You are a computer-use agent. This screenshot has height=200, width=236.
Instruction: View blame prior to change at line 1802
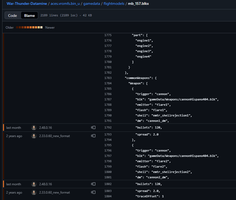pos(93,184)
